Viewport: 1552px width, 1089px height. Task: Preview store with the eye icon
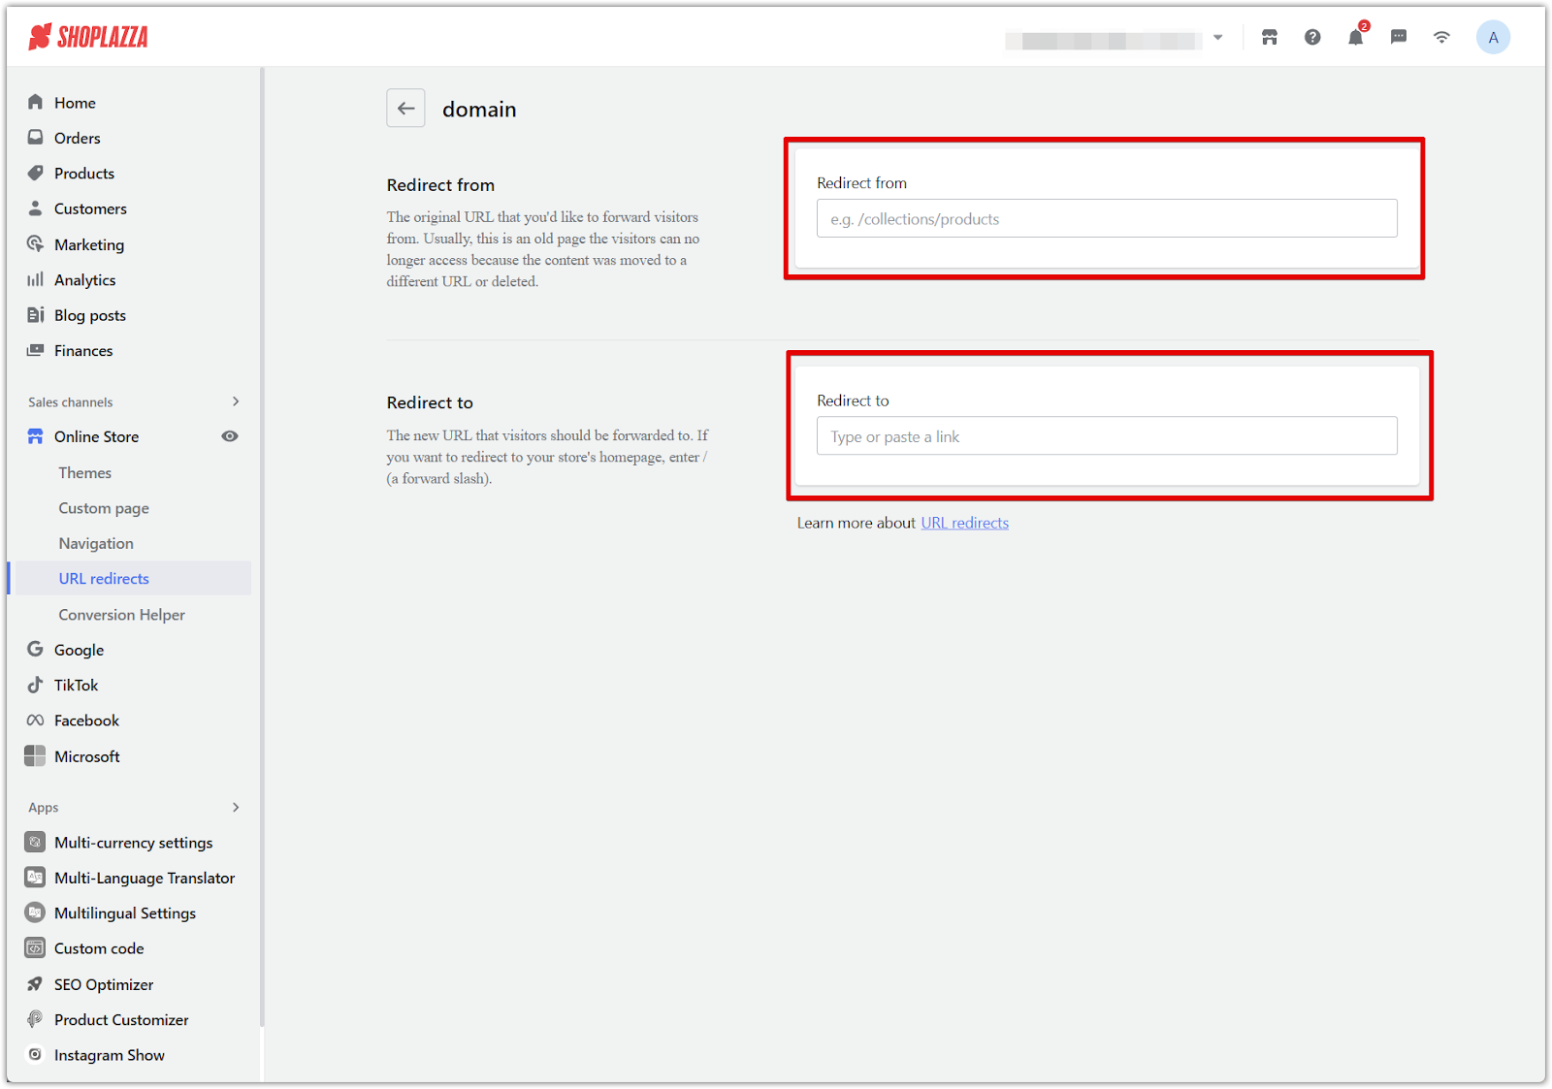pos(230,436)
